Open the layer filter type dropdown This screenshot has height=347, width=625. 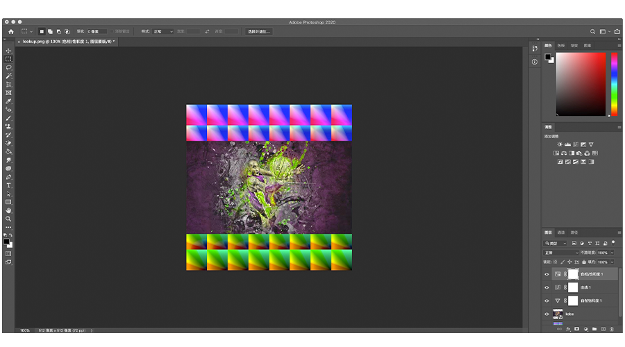(556, 243)
